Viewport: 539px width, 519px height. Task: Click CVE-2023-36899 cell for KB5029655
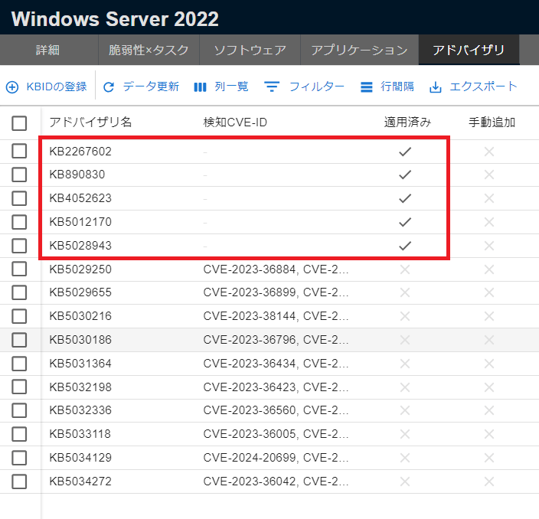pyautogui.click(x=276, y=292)
